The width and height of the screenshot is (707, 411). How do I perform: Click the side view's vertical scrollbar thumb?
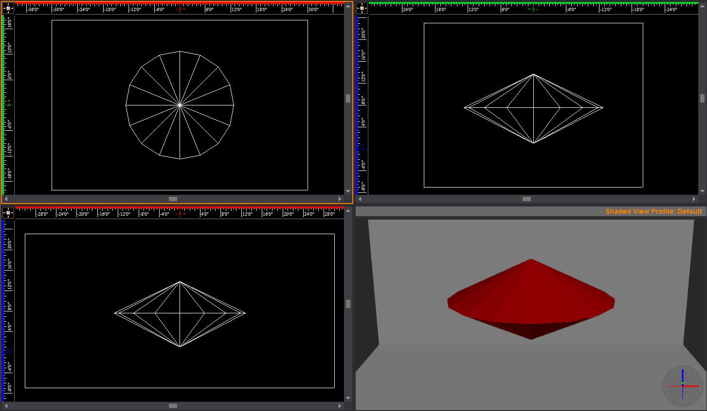tap(702, 98)
